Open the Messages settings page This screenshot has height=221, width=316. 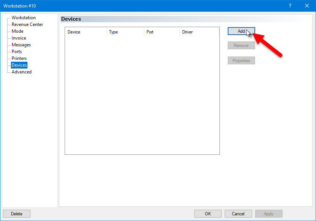[21, 45]
